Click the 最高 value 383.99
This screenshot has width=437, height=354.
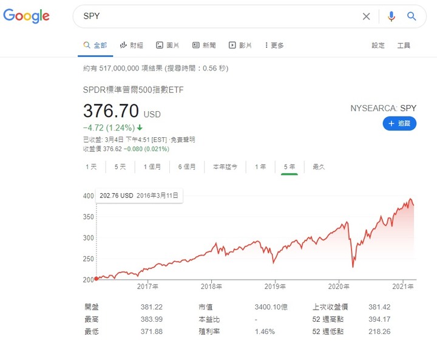pyautogui.click(x=151, y=319)
